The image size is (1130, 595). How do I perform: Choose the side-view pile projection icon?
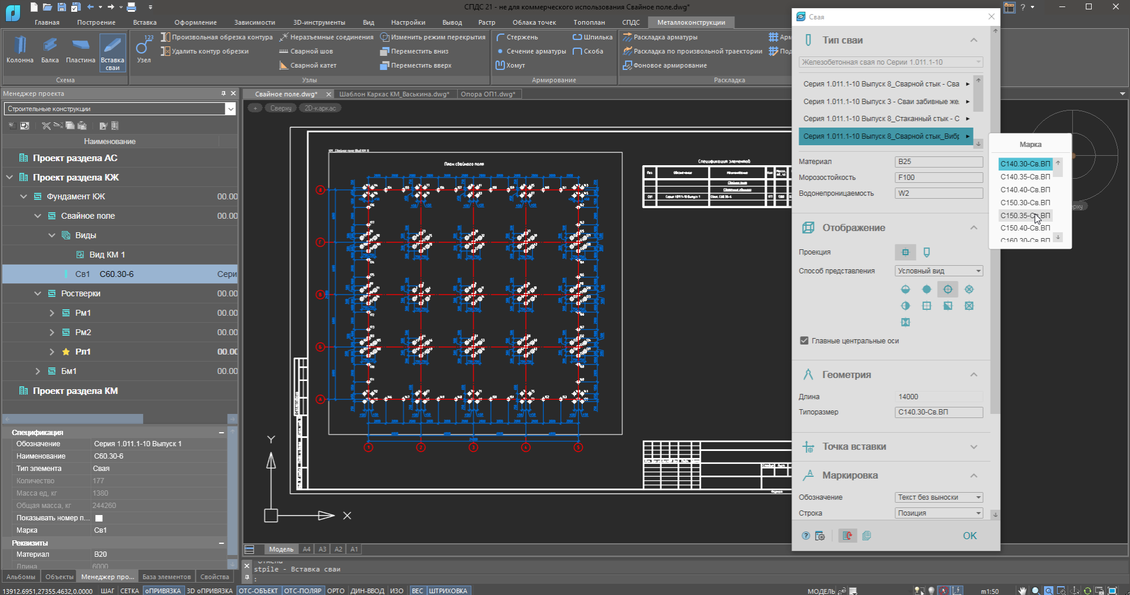coord(926,252)
